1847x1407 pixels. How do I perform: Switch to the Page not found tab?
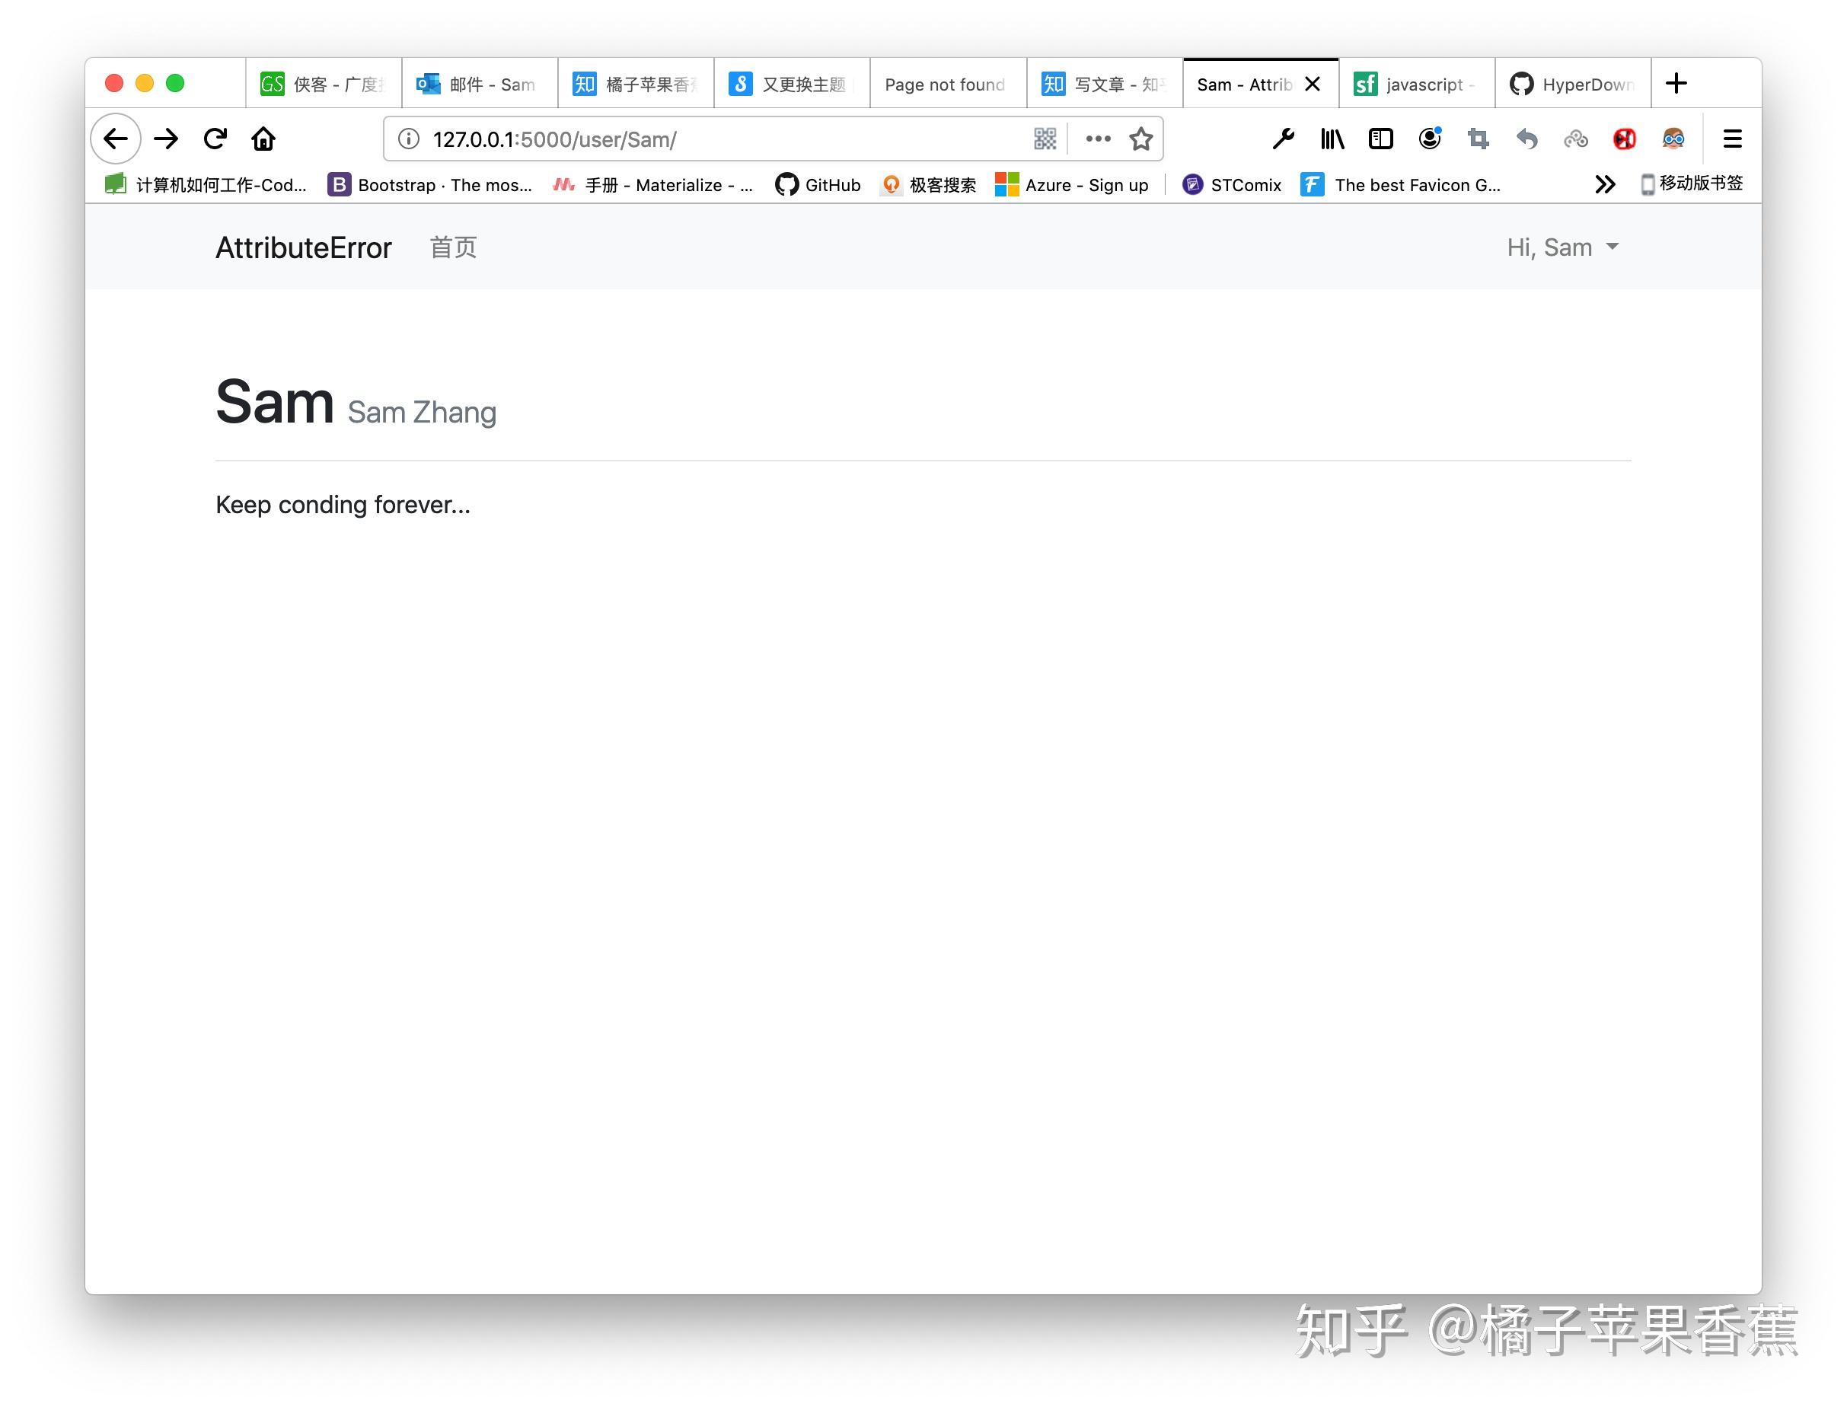944,85
